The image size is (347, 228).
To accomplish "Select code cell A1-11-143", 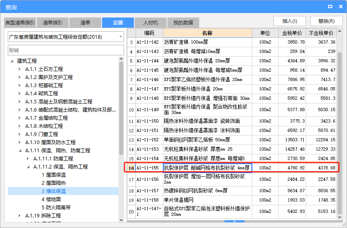I will (149, 51).
